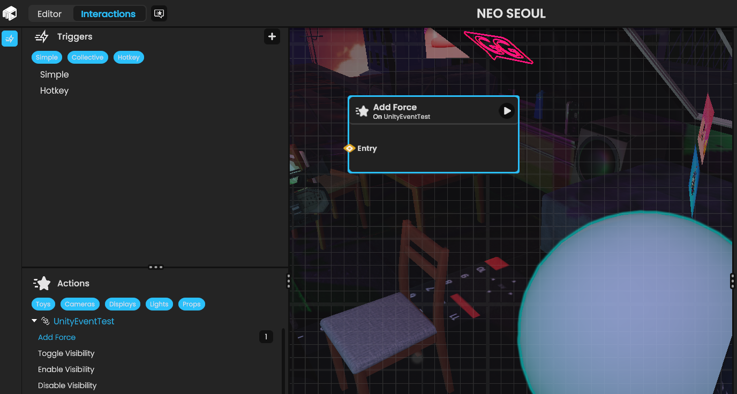
Task: Click the link icon beside UnityEventTest
Action: 46,321
